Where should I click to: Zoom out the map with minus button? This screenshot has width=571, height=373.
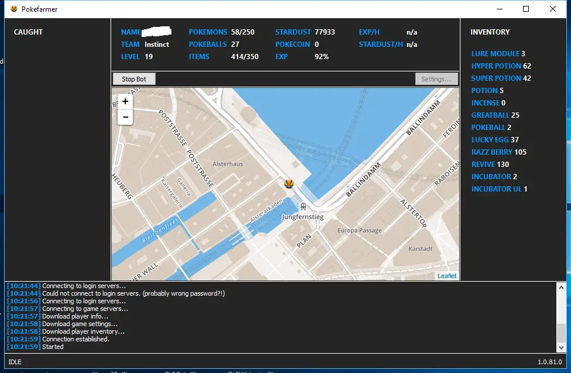(x=125, y=117)
